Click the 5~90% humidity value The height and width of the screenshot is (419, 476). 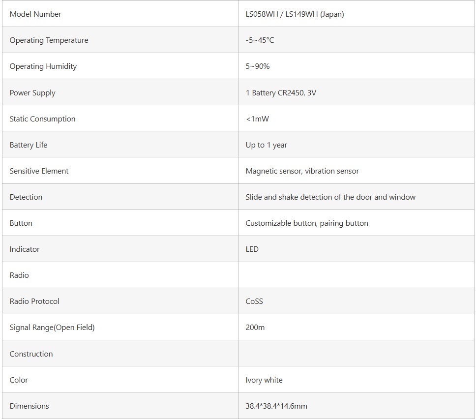point(258,66)
